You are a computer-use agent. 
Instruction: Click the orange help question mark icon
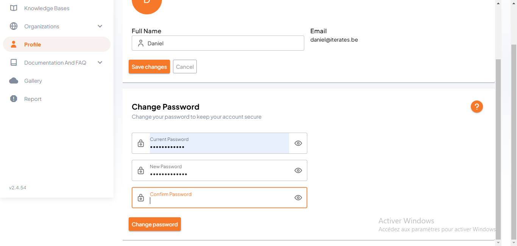(x=477, y=107)
